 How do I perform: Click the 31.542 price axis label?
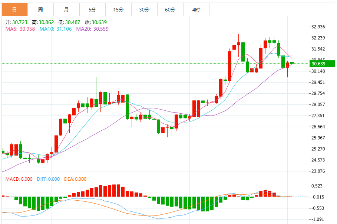(x=318, y=49)
